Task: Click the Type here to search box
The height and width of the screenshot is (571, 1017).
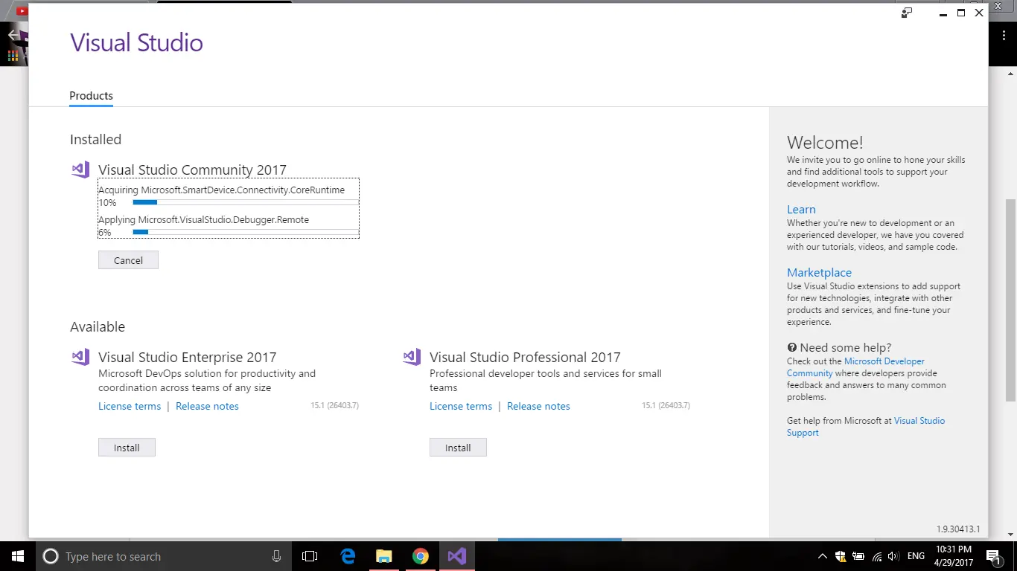Action: (162, 556)
